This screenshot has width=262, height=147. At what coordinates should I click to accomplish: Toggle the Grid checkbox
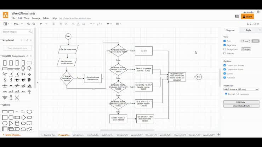tap(224, 41)
